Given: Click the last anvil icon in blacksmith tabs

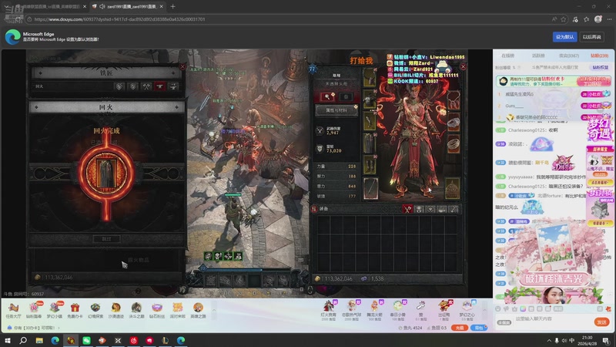Looking at the screenshot, I should pyautogui.click(x=172, y=86).
